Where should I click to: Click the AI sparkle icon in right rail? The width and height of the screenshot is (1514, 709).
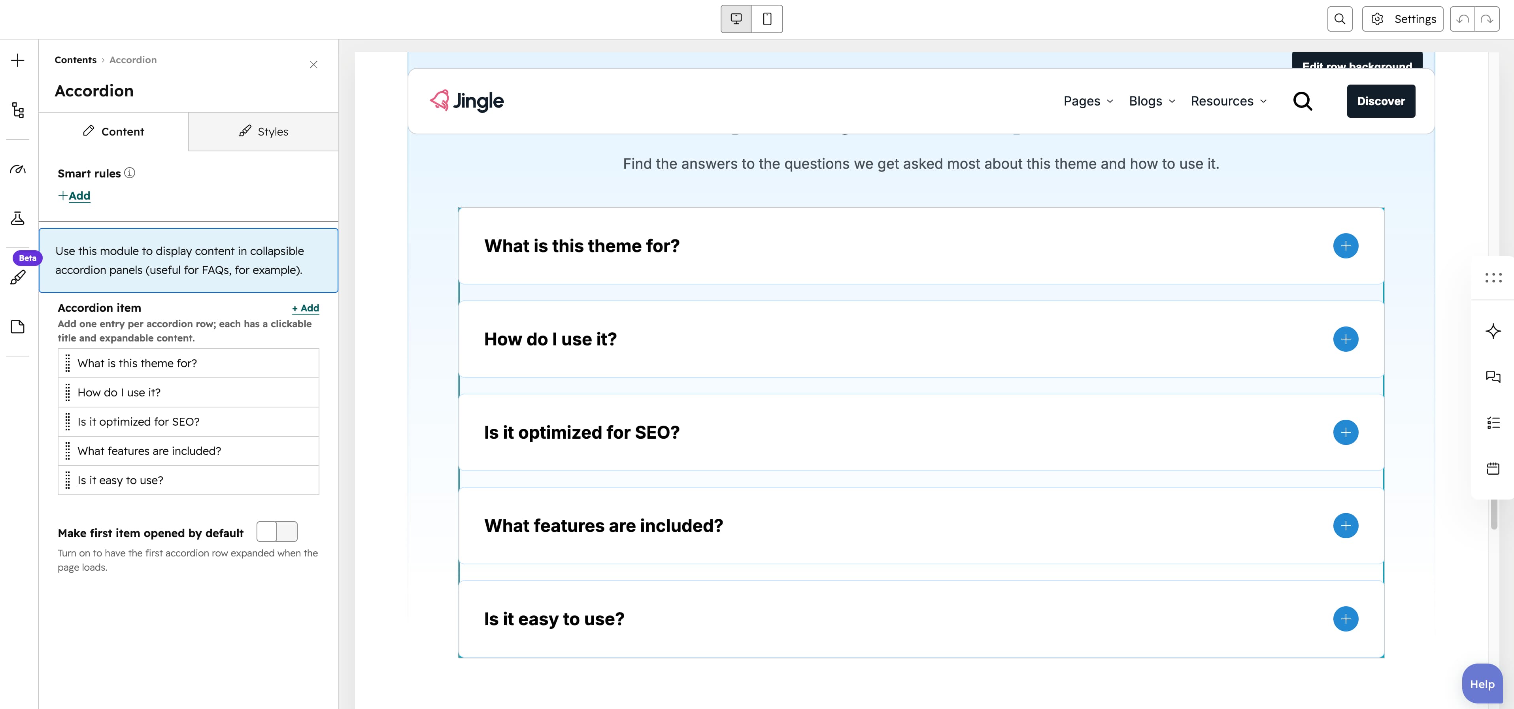[1493, 331]
